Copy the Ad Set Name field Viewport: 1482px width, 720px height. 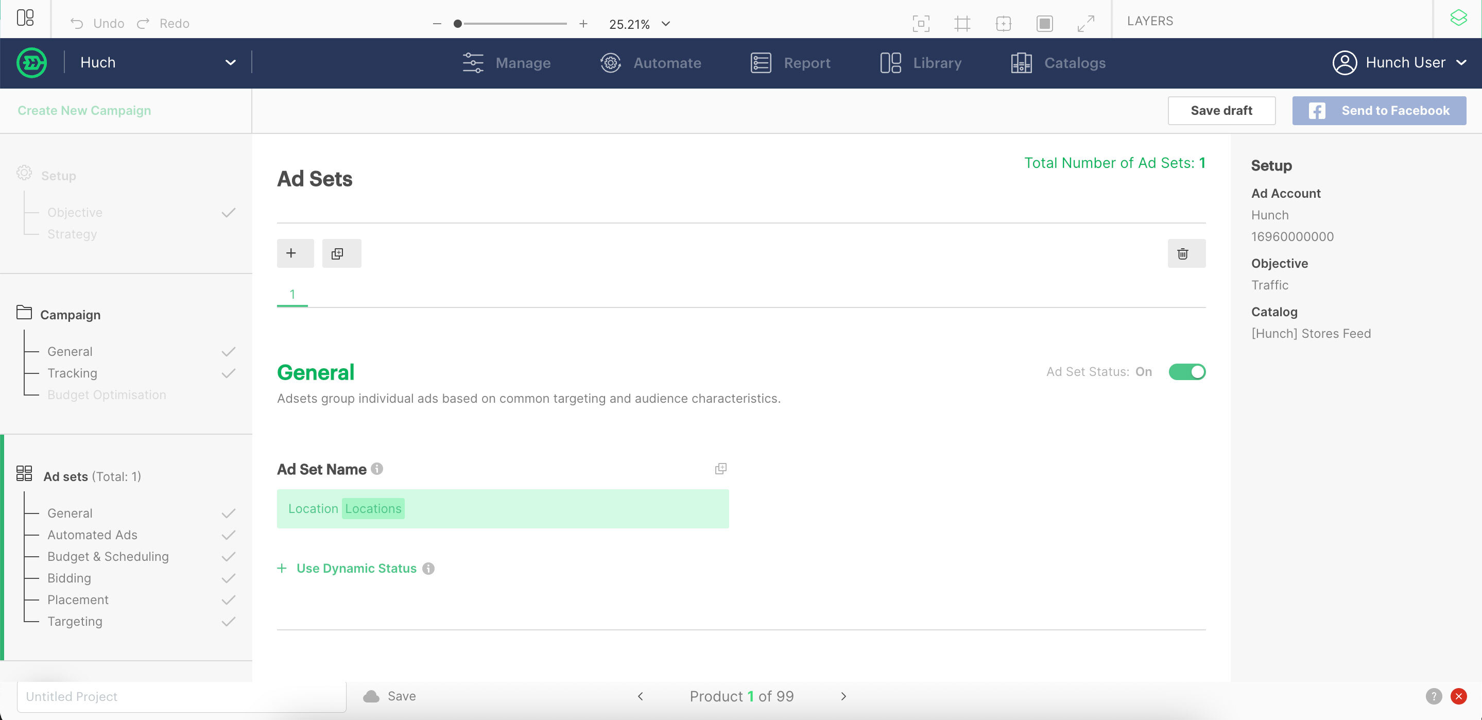[x=720, y=469]
